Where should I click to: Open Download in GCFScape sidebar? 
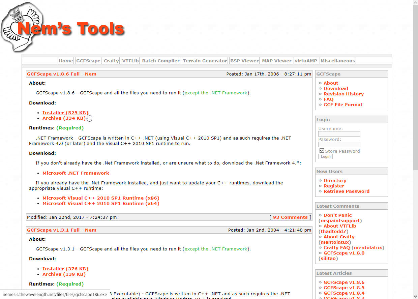(336, 88)
